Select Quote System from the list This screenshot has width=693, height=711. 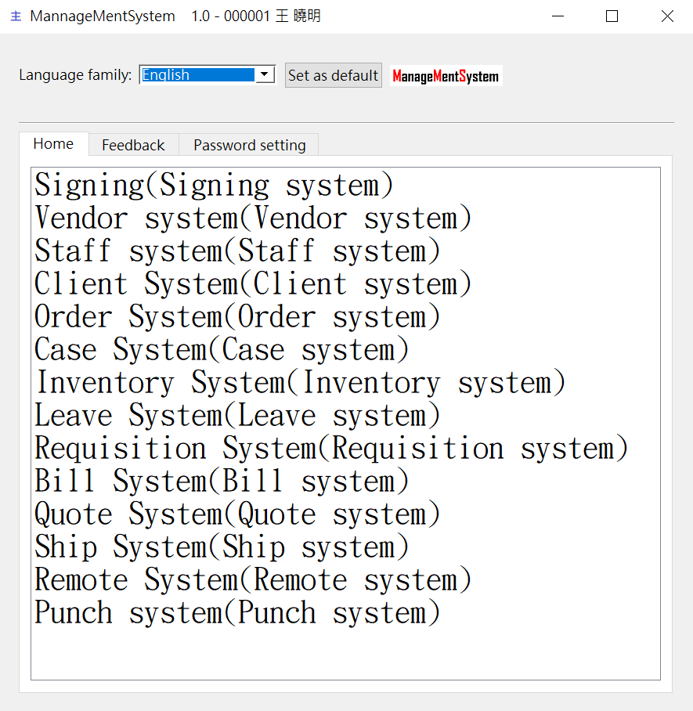pos(237,514)
